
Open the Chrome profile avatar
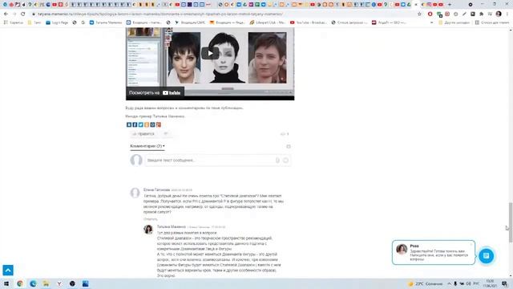499,14
